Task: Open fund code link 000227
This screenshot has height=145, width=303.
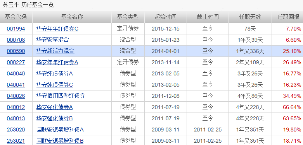Action: (16, 62)
